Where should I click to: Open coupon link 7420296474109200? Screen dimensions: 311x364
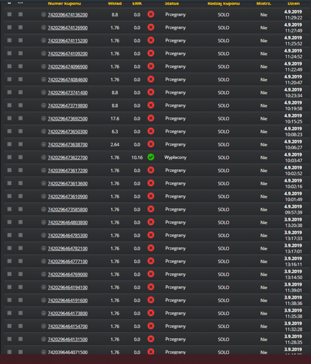[x=68, y=53]
